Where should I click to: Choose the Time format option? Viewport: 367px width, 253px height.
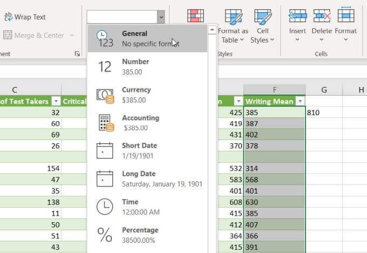click(x=147, y=207)
